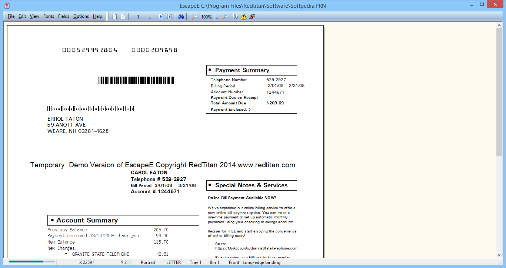Screen dimensions: 506x268
Task: Click Previous Balance amount 205.70
Action: 161,230
